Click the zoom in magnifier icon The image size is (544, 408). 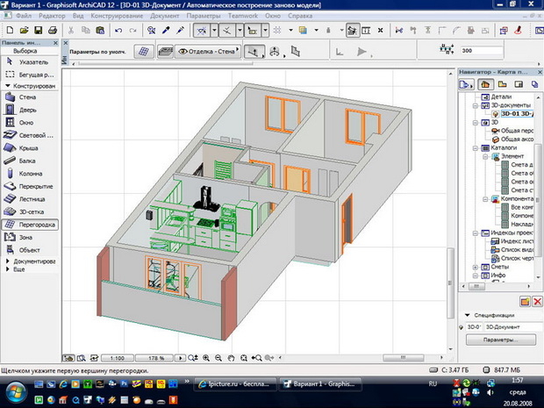(206, 358)
